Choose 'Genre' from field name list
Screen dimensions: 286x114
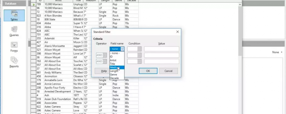point(117,75)
